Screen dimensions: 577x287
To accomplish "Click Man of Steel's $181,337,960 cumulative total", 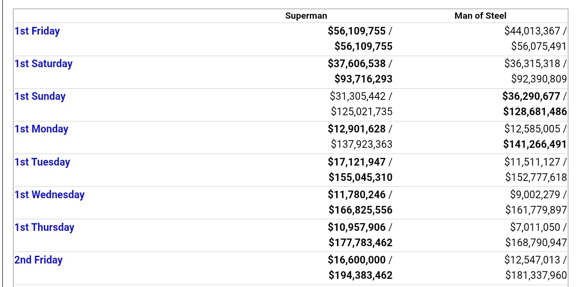I will 536,275.
